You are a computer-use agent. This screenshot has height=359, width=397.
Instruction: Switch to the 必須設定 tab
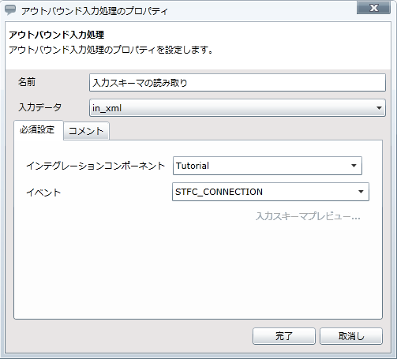(38, 129)
